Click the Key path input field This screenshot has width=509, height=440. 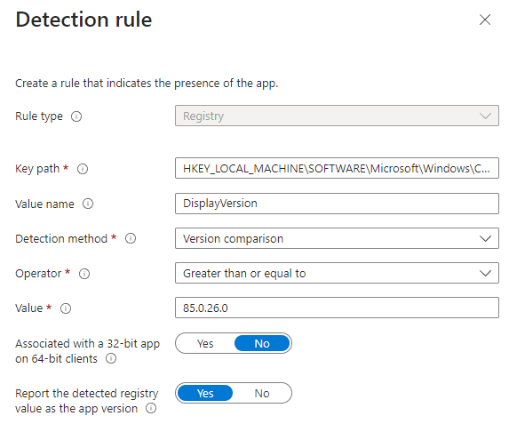[337, 168]
